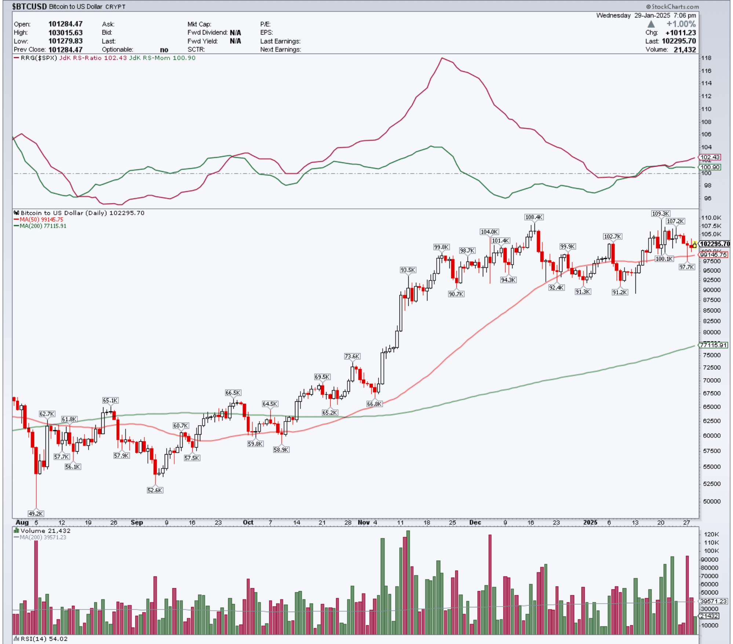Select the High value 103015.63
The width and height of the screenshot is (733, 644).
(x=65, y=33)
